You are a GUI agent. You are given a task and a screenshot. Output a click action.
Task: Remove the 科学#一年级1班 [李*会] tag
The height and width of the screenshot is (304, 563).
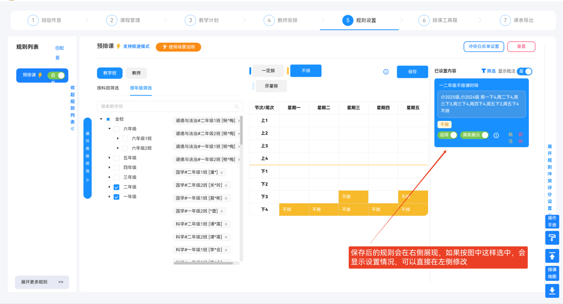coord(226,250)
